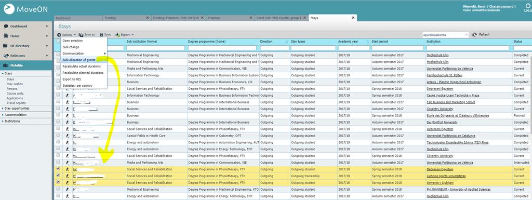Click the Save as disk icon
The image size is (532, 200).
[81, 35]
